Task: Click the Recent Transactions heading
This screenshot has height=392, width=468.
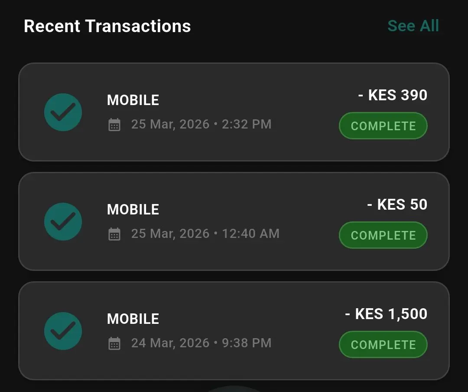Action: coord(107,26)
